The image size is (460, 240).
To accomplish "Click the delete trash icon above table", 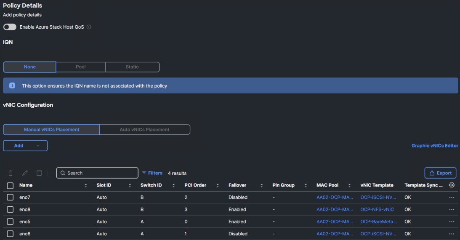I will coord(11,173).
